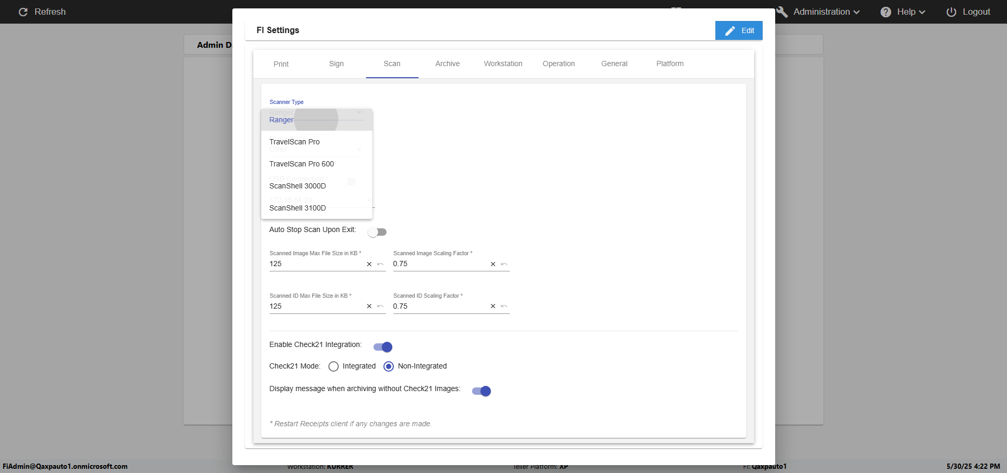Clear the Scanned Image Scaling Factor value
The width and height of the screenshot is (1007, 473).
pos(493,264)
